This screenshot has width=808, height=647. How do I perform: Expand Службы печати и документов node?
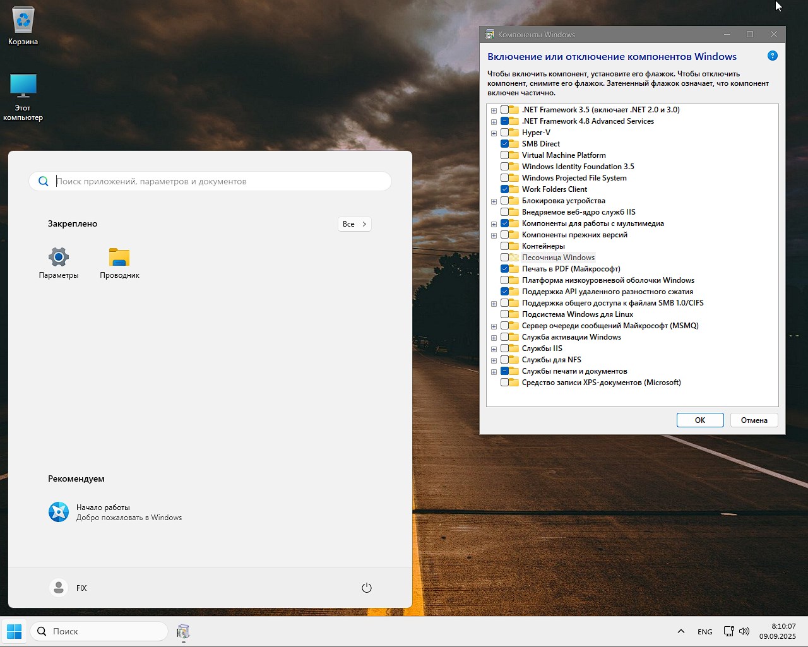coord(494,372)
